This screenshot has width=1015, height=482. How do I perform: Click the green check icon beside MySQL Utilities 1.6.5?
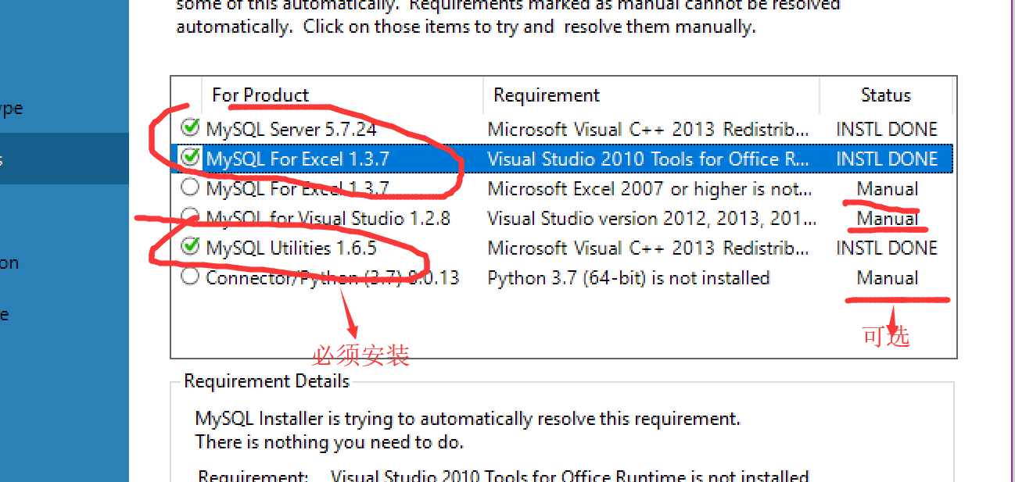point(190,247)
